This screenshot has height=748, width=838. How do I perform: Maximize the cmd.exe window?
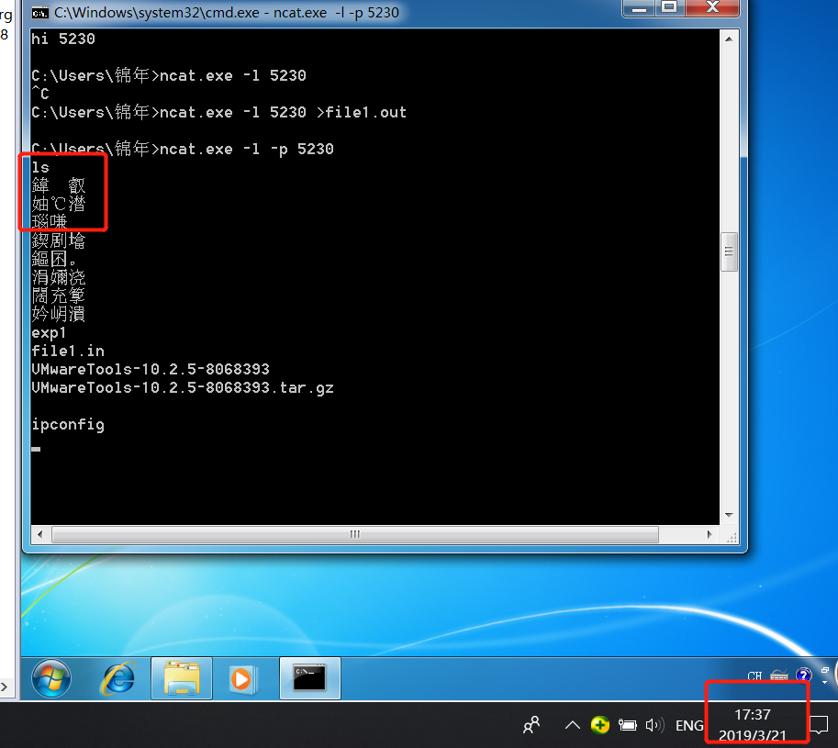(670, 7)
